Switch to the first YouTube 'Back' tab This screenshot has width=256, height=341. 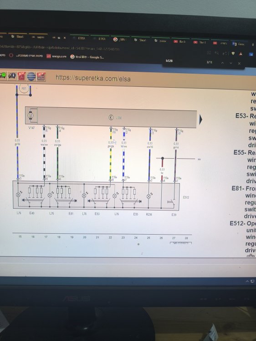[180, 41]
